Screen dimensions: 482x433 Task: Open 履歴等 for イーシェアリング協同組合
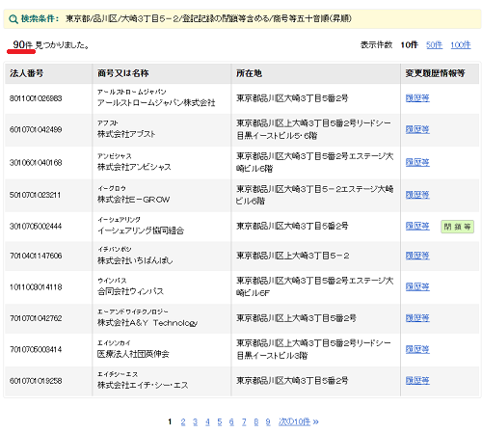click(417, 226)
